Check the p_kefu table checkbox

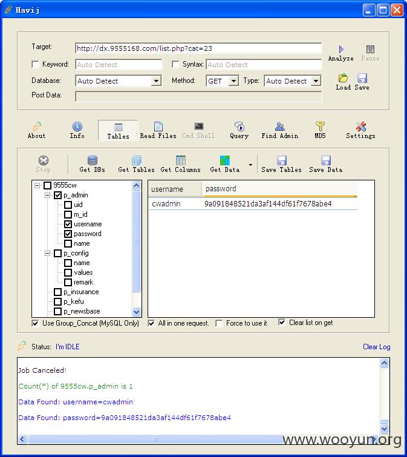click(57, 301)
